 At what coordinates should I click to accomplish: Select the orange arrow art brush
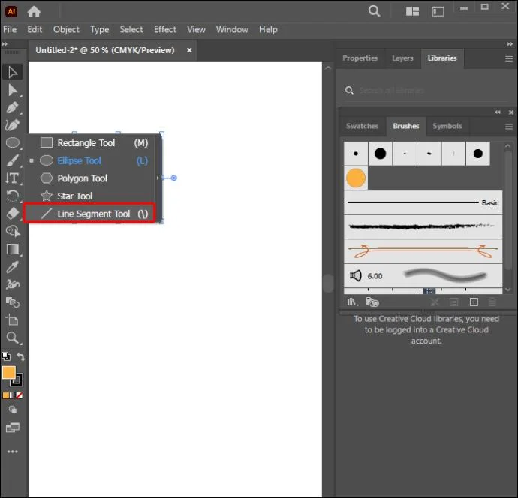[x=423, y=251]
